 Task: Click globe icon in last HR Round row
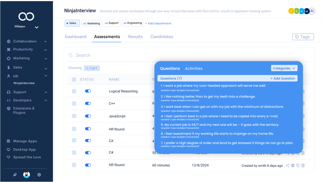click(293, 165)
